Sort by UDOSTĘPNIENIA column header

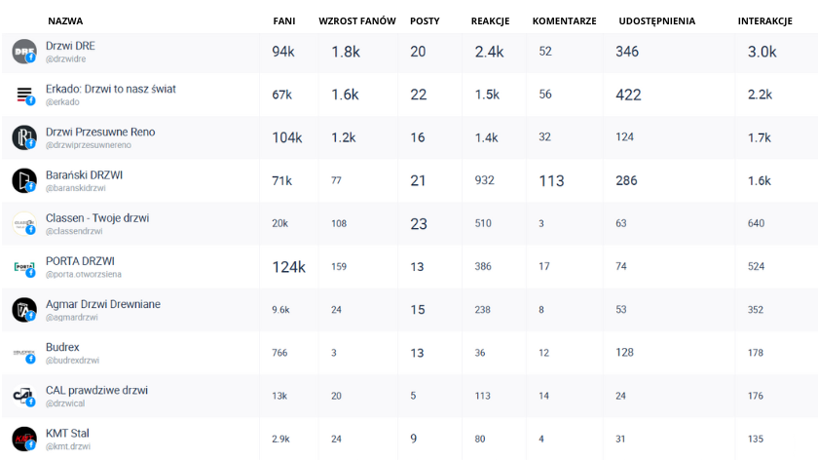[x=656, y=20]
